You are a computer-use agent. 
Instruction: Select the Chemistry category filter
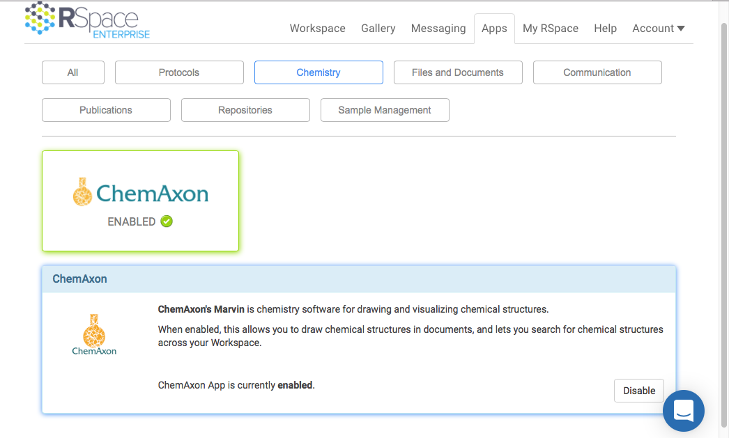(x=319, y=72)
